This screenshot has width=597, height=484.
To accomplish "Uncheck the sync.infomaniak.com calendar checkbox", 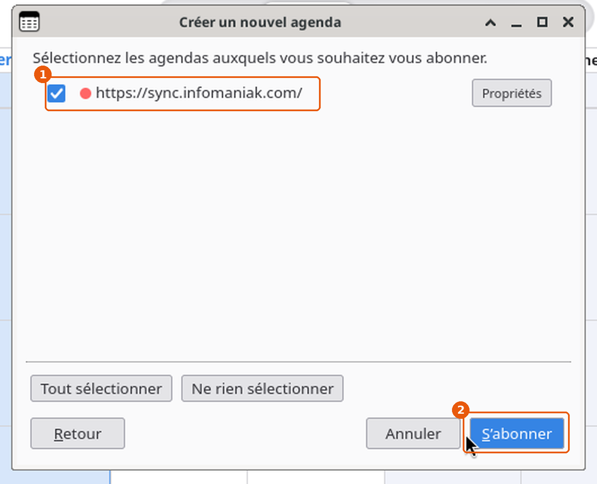I will pyautogui.click(x=56, y=93).
